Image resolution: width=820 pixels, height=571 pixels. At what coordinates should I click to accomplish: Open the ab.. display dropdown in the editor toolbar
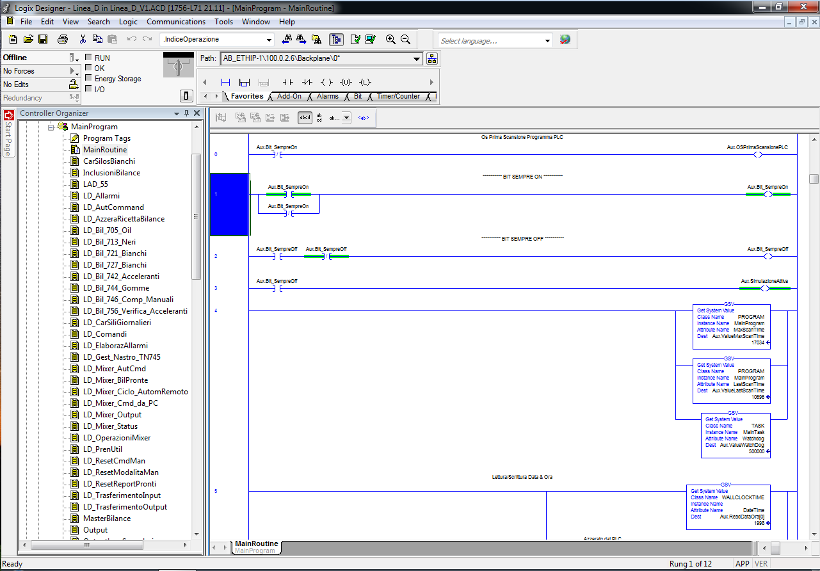point(346,118)
